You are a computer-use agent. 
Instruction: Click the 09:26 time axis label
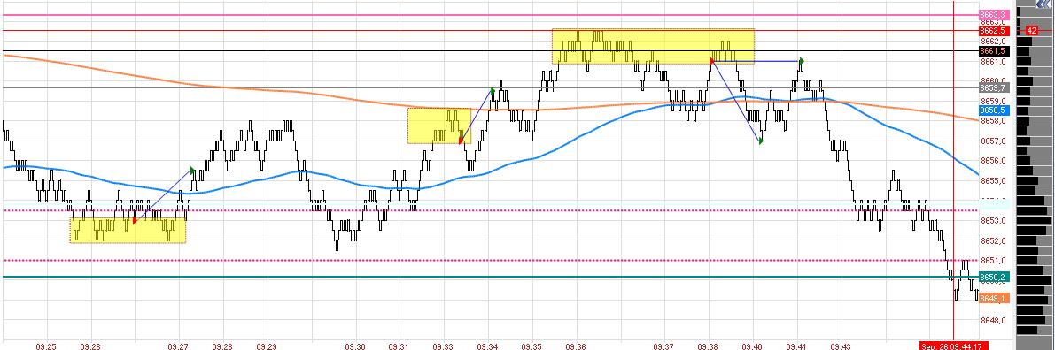coord(90,346)
